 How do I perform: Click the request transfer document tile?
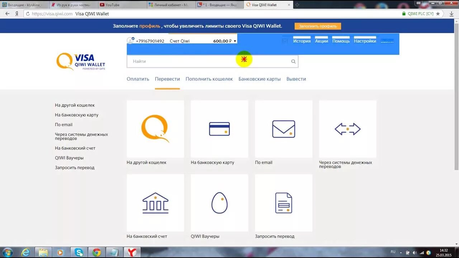pos(284,203)
